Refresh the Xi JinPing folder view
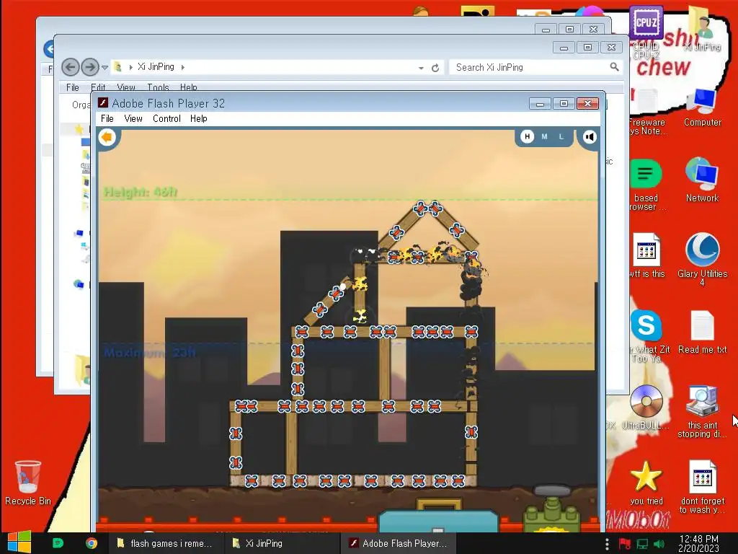 click(435, 68)
